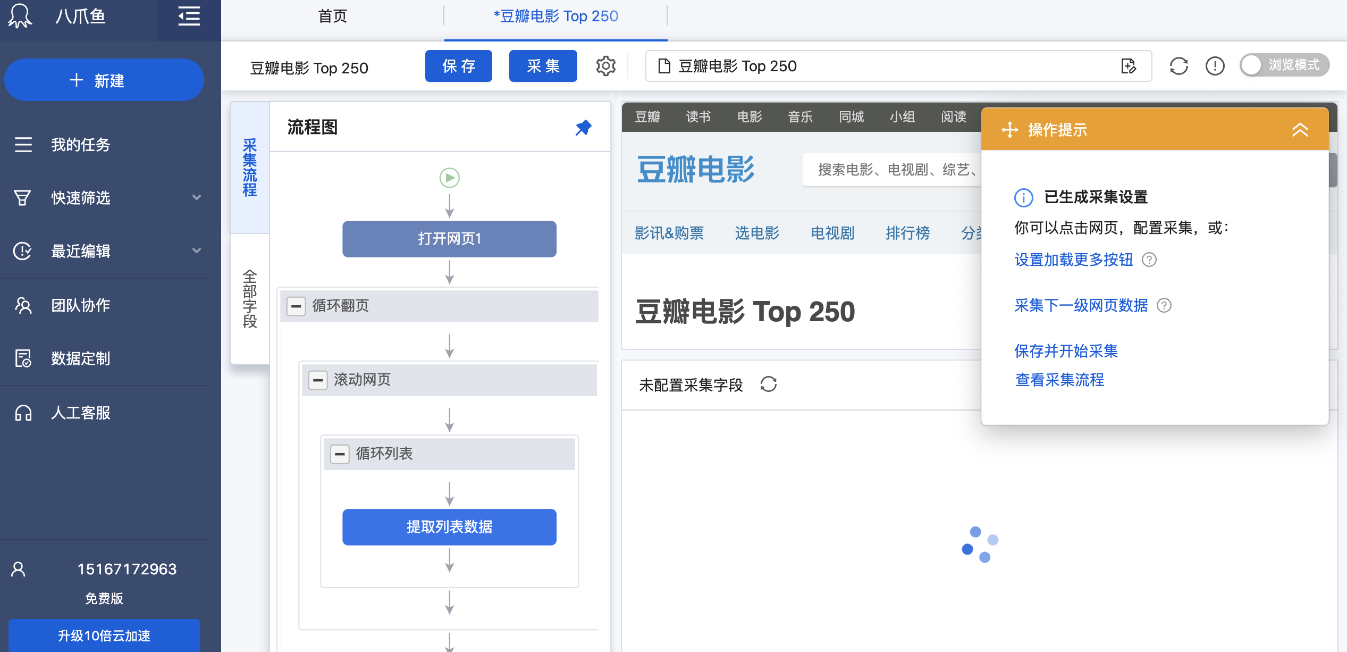Collapse the 循环列表 block
The height and width of the screenshot is (652, 1347).
pyautogui.click(x=340, y=454)
